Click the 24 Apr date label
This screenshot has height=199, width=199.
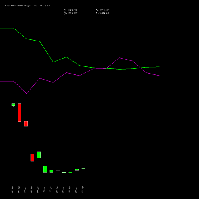[x=82, y=189]
